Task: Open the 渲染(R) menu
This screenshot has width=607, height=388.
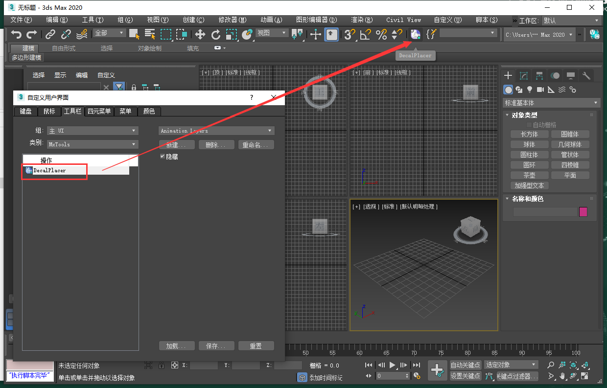Action: pyautogui.click(x=362, y=20)
